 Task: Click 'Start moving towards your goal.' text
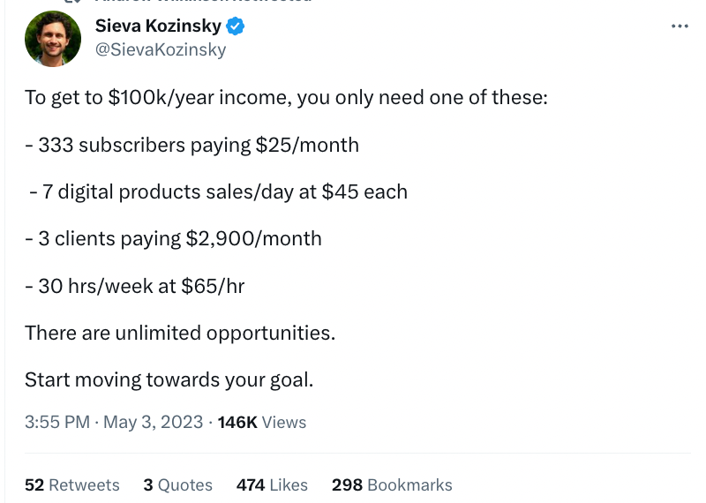click(x=169, y=379)
